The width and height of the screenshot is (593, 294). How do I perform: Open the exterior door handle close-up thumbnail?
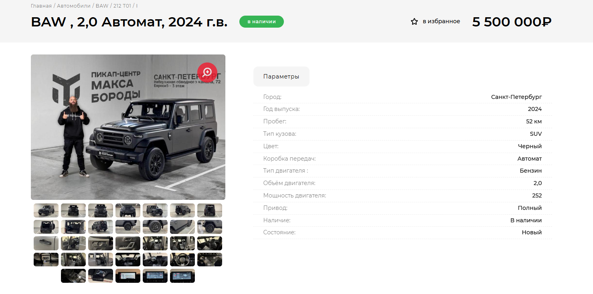[x=46, y=243]
